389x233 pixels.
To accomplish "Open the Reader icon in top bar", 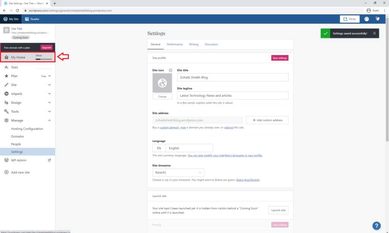I will tap(27, 19).
